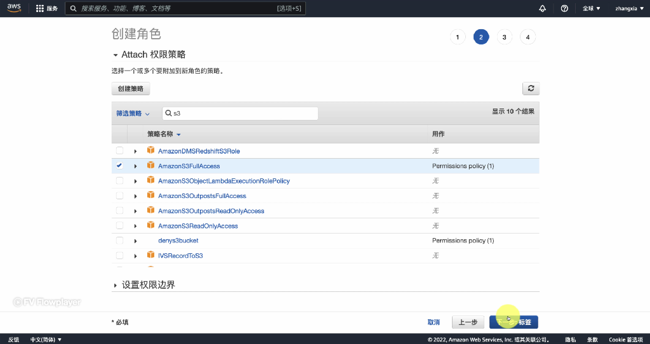Open the AmazonS3ReadOnlyAccess policy link
Screen dimensions: 650x344
tap(198, 226)
